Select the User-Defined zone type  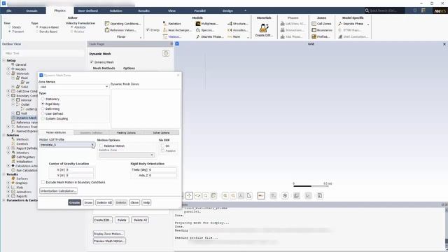point(43,113)
